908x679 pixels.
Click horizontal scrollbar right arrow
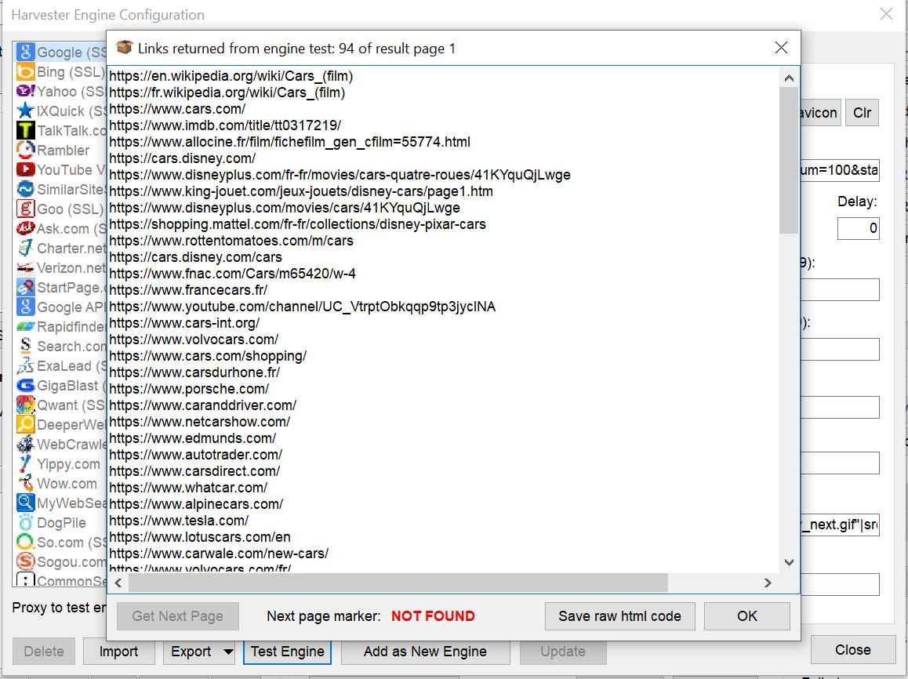point(768,583)
